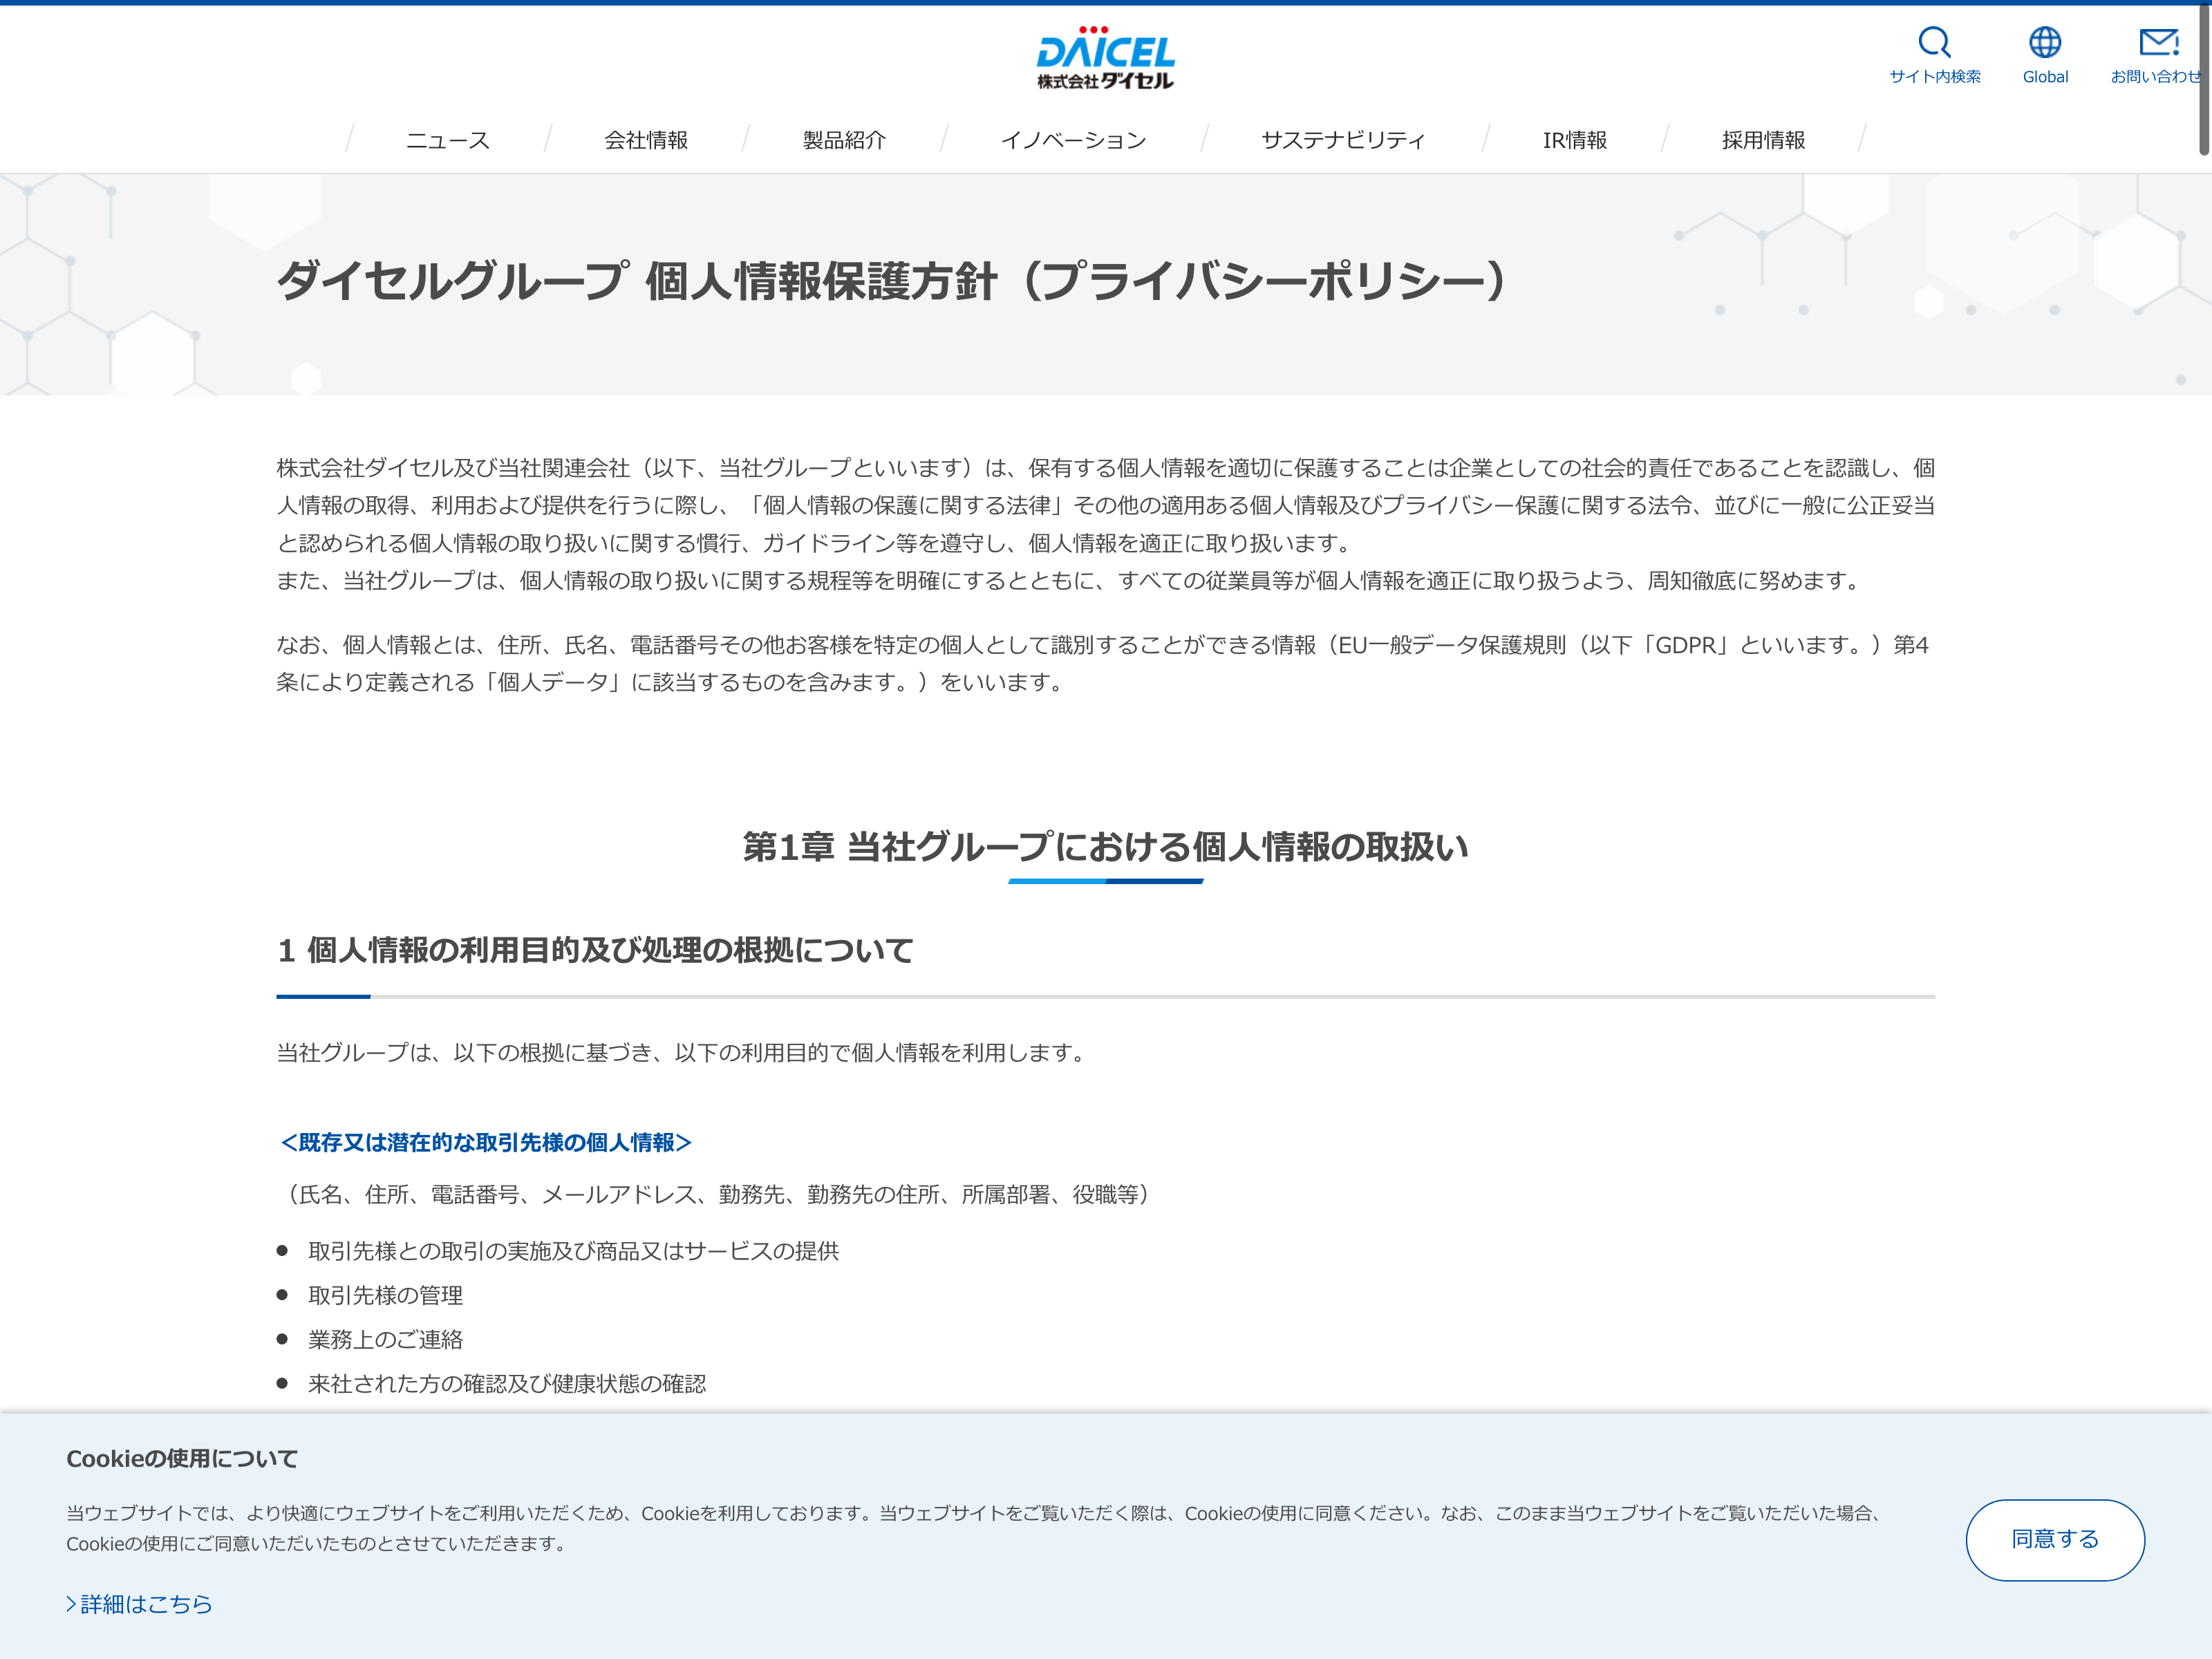Open サステナビリティ navigation item
2212x1659 pixels.
pyautogui.click(x=1343, y=140)
